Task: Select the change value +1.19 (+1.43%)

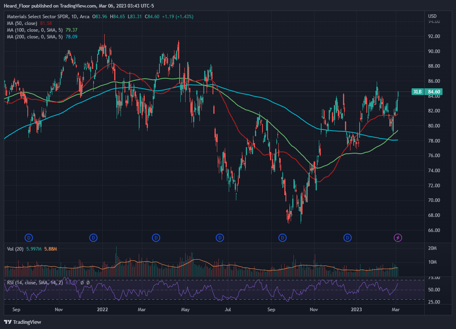Action: pyautogui.click(x=178, y=17)
